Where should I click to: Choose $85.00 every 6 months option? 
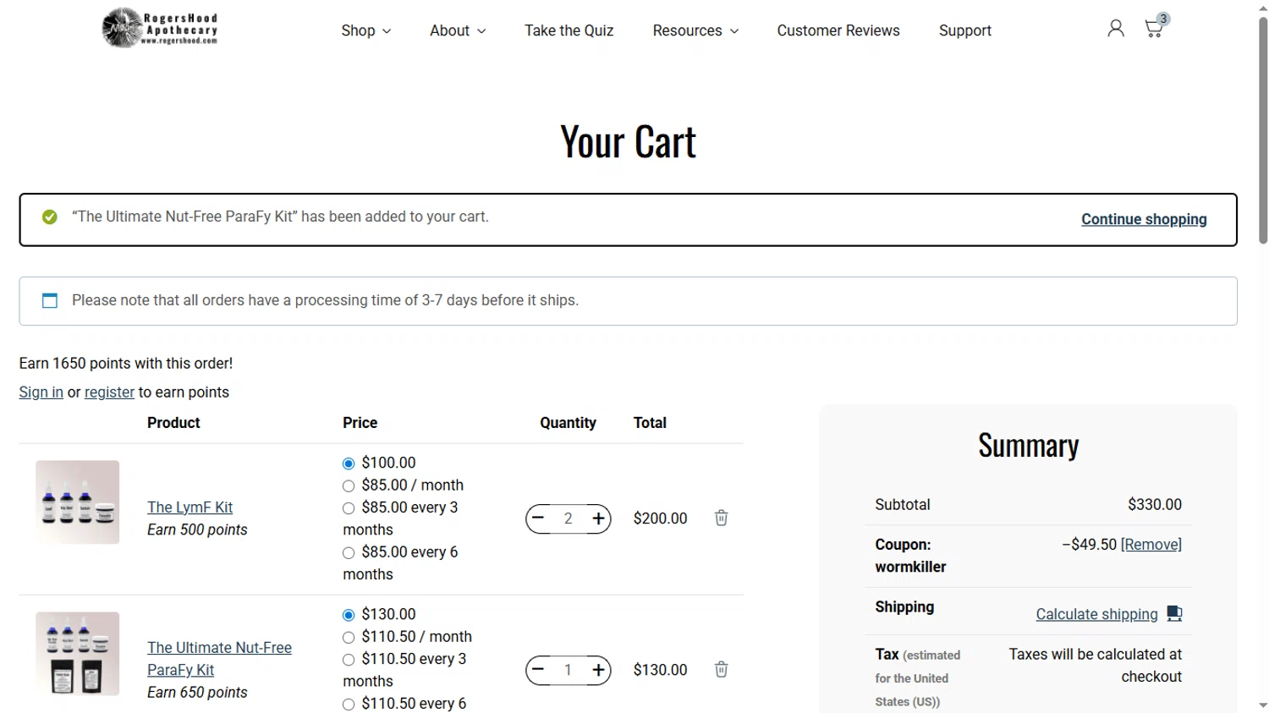349,552
